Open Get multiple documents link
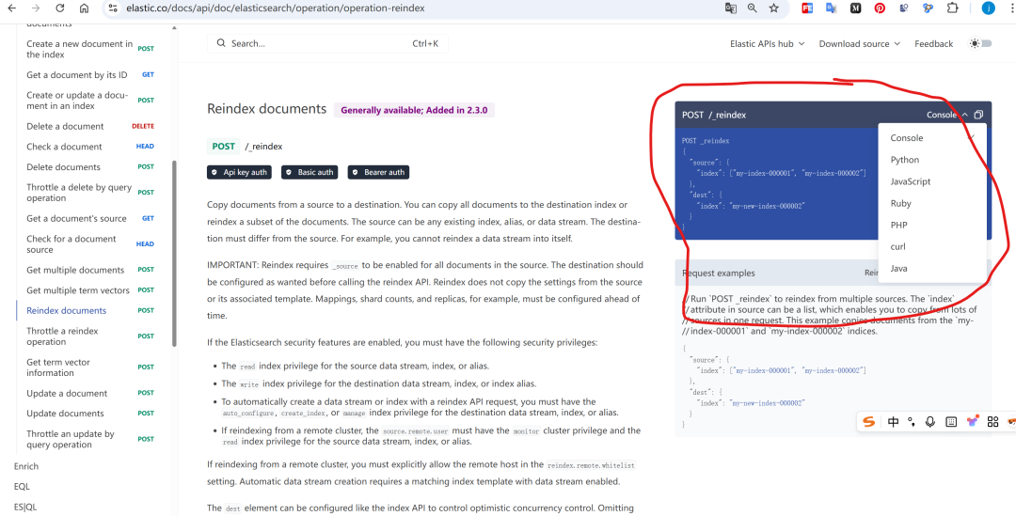The image size is (1016, 516). click(x=75, y=270)
